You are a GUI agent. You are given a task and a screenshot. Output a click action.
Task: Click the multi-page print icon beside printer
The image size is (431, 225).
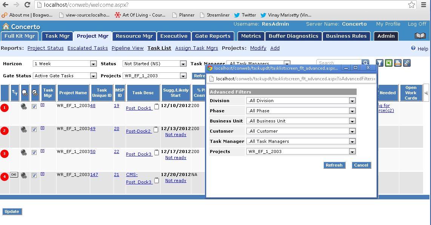(x=407, y=63)
